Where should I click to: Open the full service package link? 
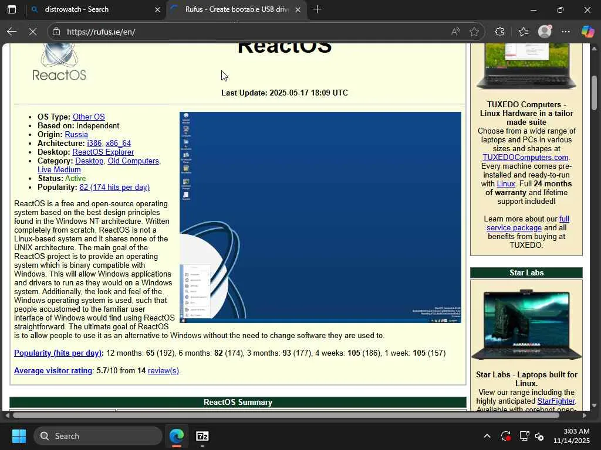pos(528,223)
